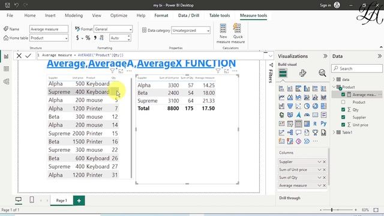Open Report view from left sidebar
384x216 pixels.
pos(7,56)
